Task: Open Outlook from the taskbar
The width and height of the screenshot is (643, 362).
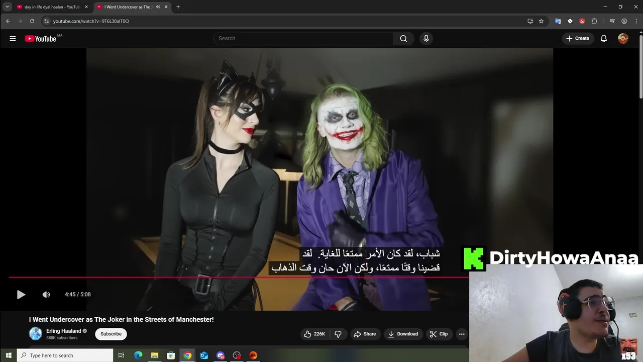Action: click(204, 355)
